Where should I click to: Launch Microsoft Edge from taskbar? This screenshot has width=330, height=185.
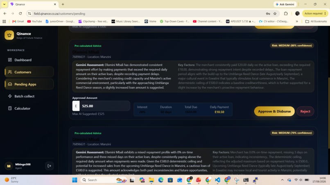161,180
